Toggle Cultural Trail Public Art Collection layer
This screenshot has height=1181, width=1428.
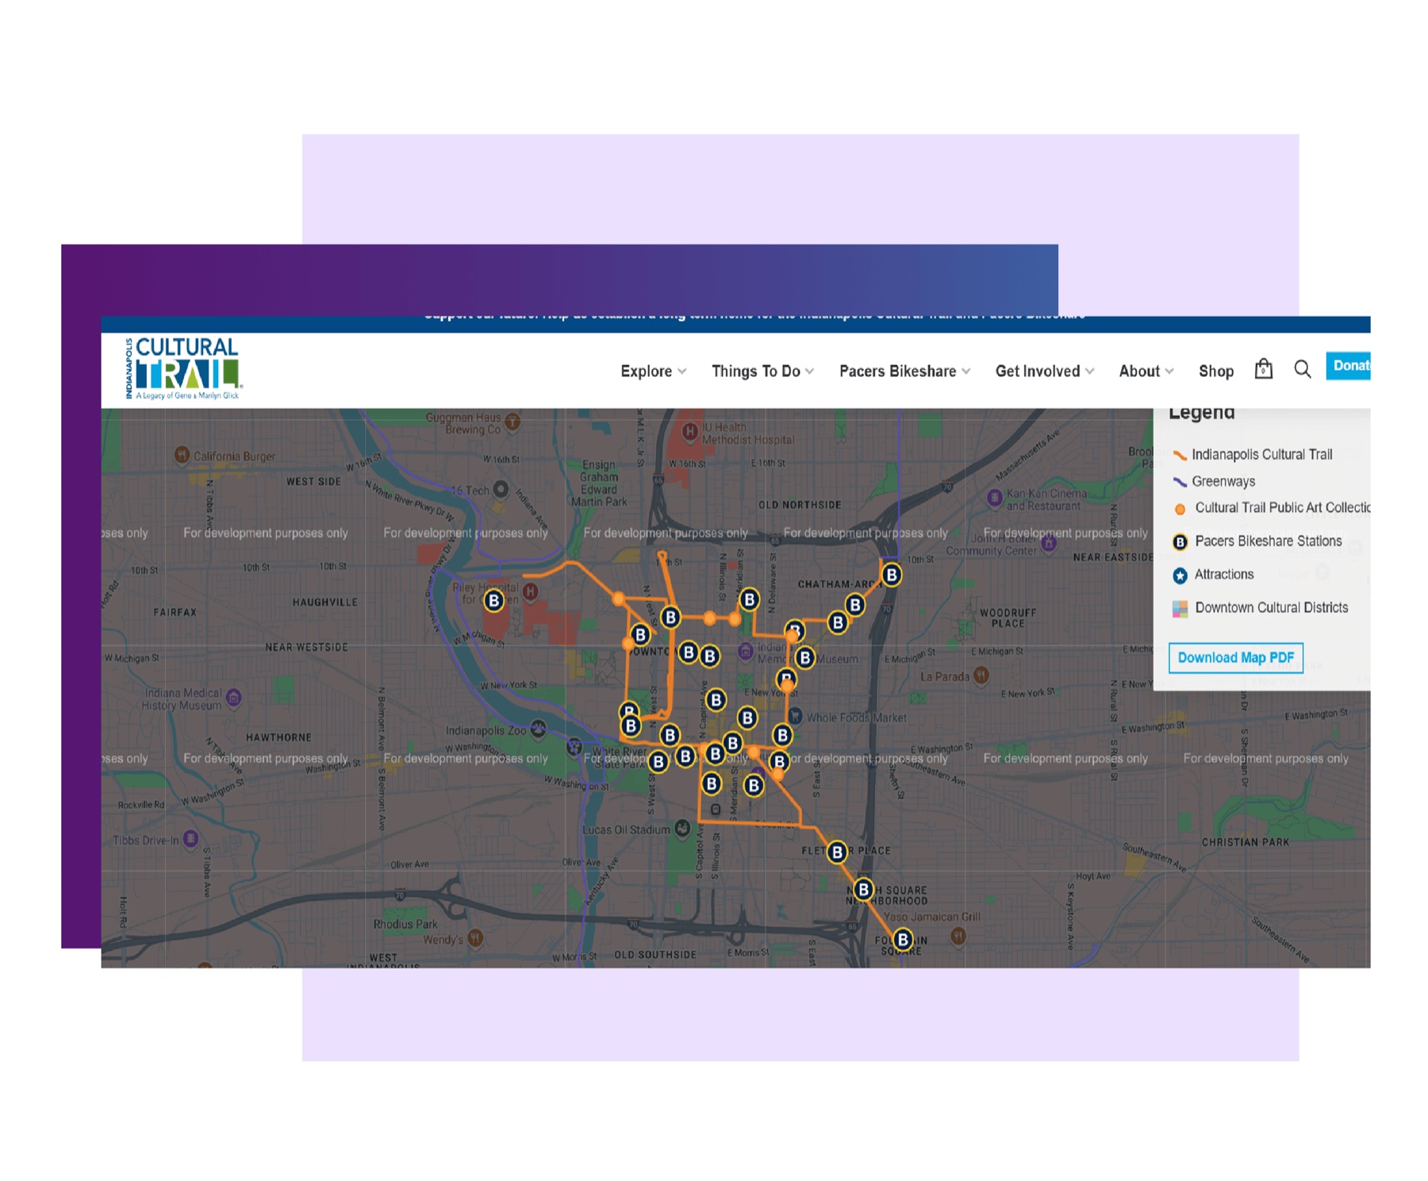pyautogui.click(x=1271, y=508)
